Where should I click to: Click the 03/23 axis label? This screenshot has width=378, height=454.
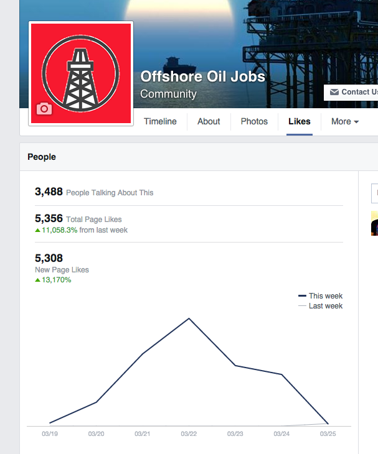coord(235,433)
